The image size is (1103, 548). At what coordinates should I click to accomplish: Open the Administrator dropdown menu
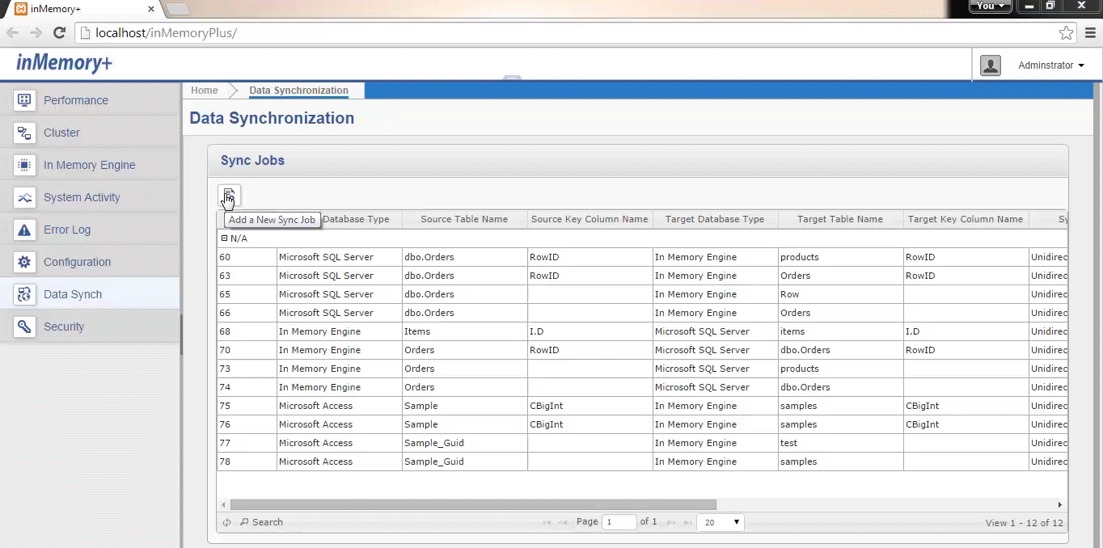point(1051,65)
